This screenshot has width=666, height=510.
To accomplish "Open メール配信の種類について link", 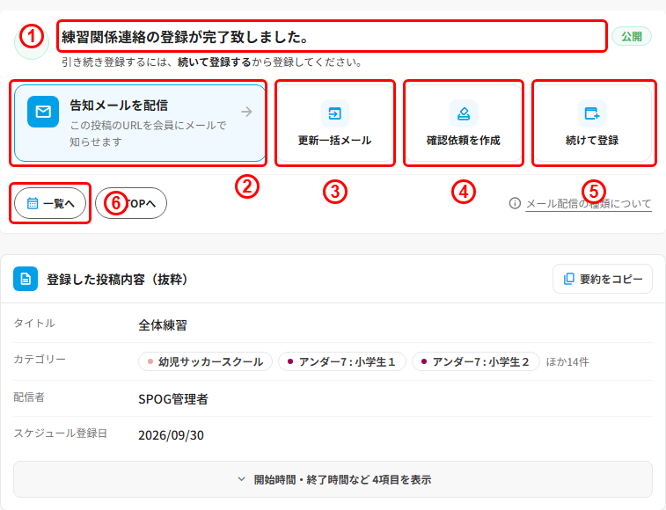I will pos(589,203).
